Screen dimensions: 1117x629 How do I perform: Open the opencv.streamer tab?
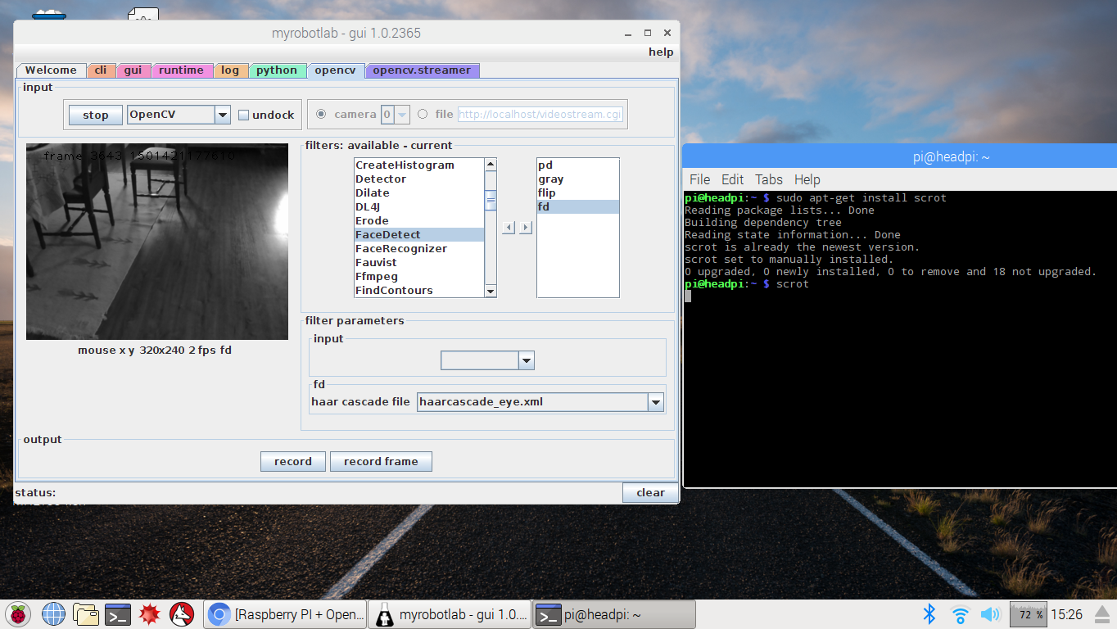coord(422,70)
